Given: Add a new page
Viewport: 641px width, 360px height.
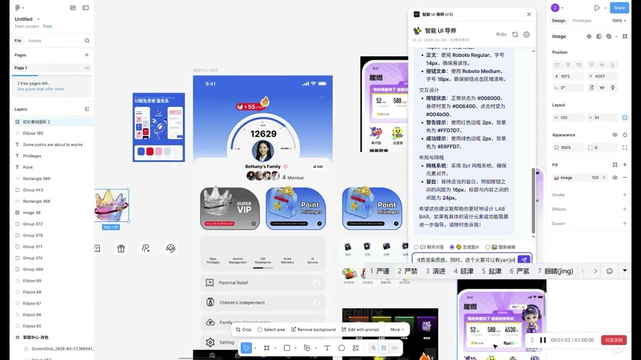Looking at the screenshot, I should 87,55.
